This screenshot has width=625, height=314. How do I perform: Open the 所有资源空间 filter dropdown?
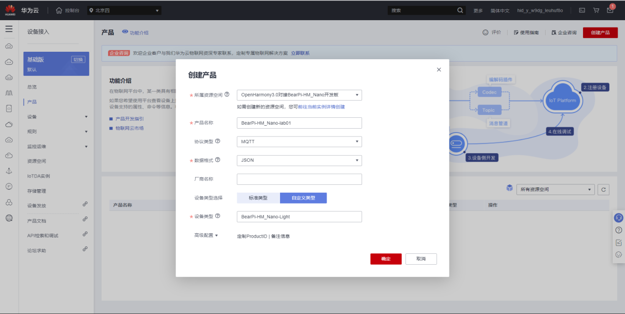click(555, 189)
